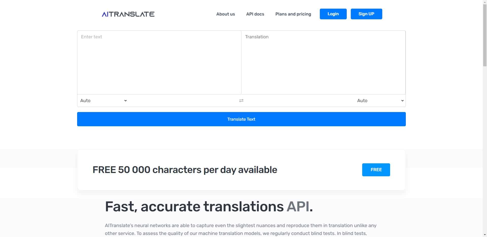Open the target language Auto dropdown
This screenshot has height=237, width=487.
coord(379,100)
